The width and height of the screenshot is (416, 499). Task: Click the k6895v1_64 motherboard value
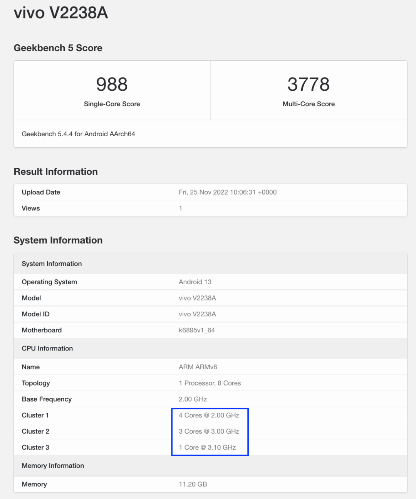(197, 330)
